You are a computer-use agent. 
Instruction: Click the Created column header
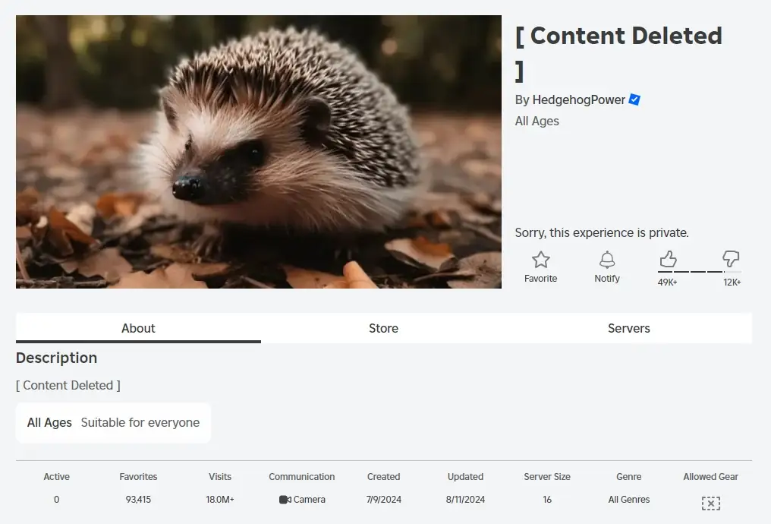(x=383, y=477)
